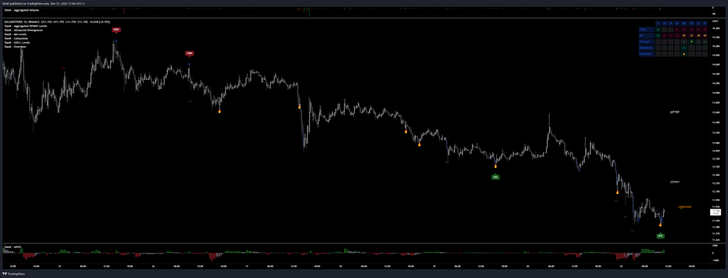This screenshot has height=278, width=728.
Task: Click the pdHigh level label
Action: click(x=675, y=112)
